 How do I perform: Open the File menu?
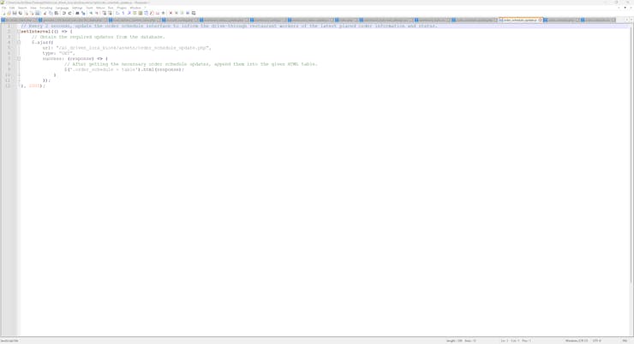point(4,8)
